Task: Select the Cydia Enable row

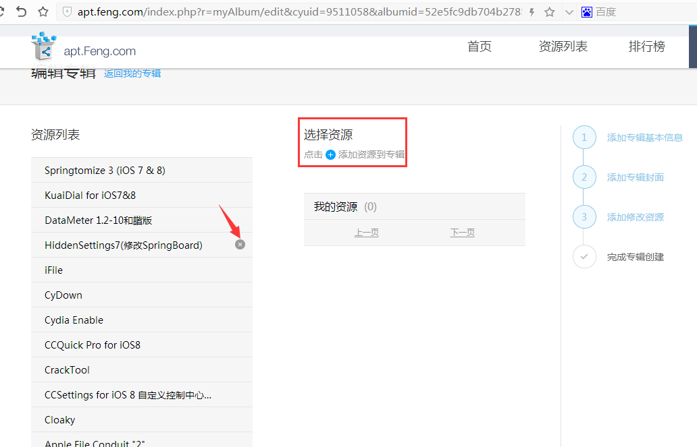Action: 142,320
